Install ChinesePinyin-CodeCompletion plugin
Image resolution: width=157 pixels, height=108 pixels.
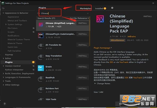pos(83,34)
